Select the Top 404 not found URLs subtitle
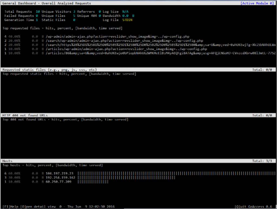Screen dimensions: 277x209 65,120
